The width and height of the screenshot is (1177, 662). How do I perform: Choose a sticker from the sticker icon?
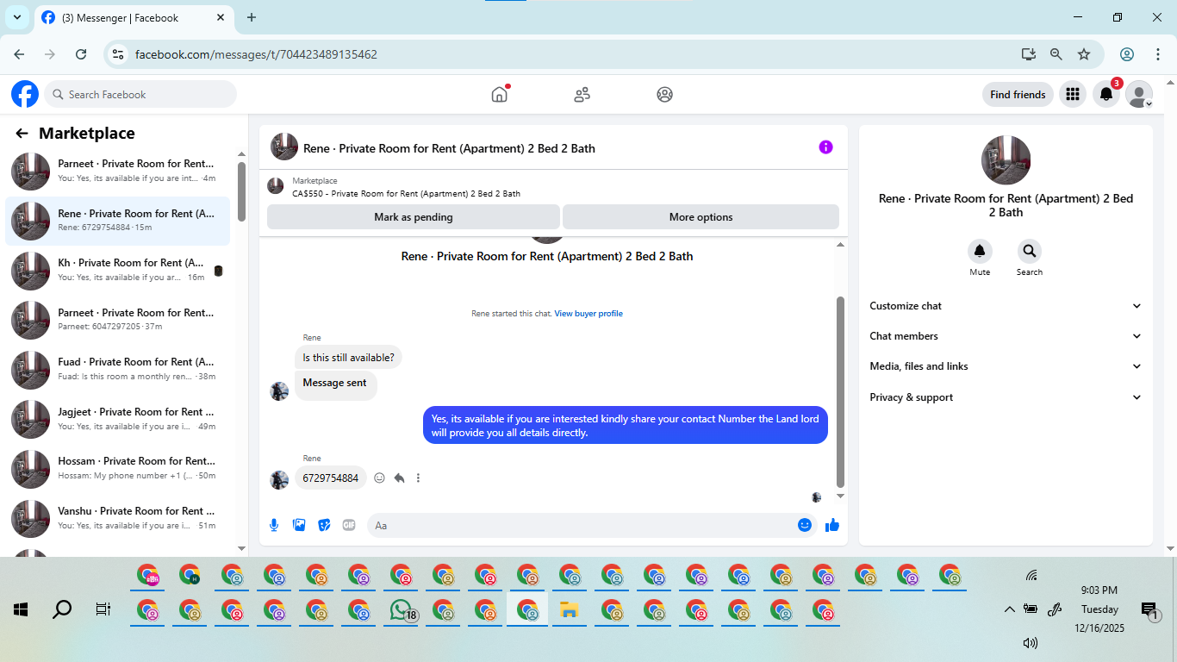[x=324, y=525]
